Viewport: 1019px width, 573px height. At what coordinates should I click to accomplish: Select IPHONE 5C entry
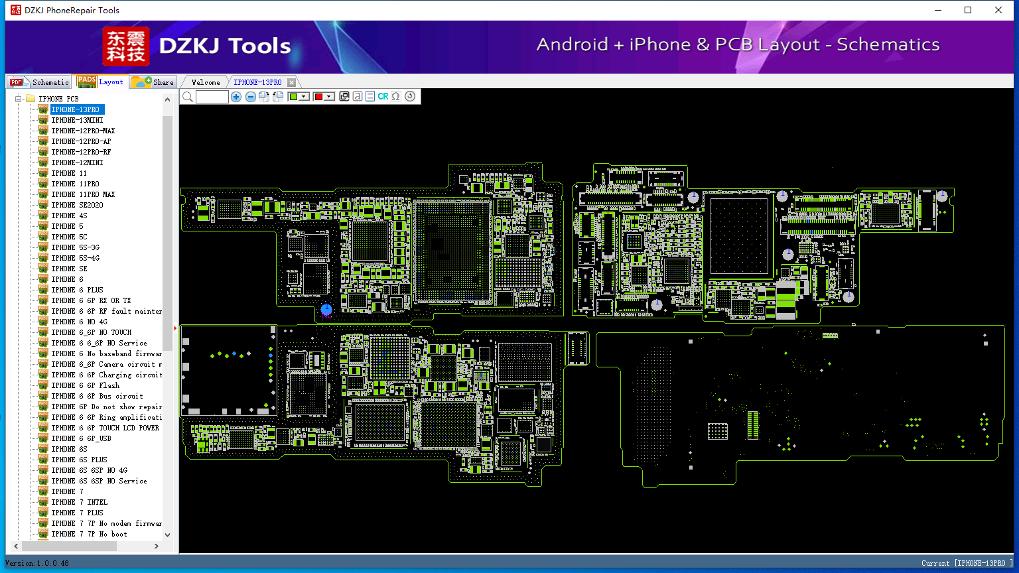click(x=69, y=237)
